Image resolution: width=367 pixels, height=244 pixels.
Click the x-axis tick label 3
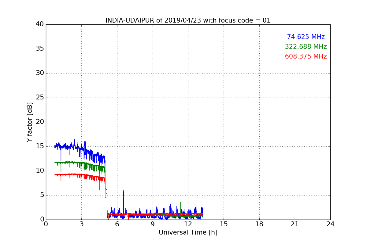[81, 224]
